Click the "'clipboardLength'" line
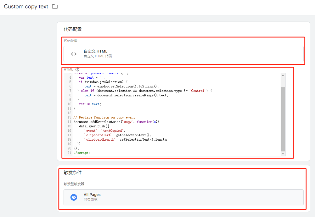The width and height of the screenshot is (315, 217). (x=125, y=140)
